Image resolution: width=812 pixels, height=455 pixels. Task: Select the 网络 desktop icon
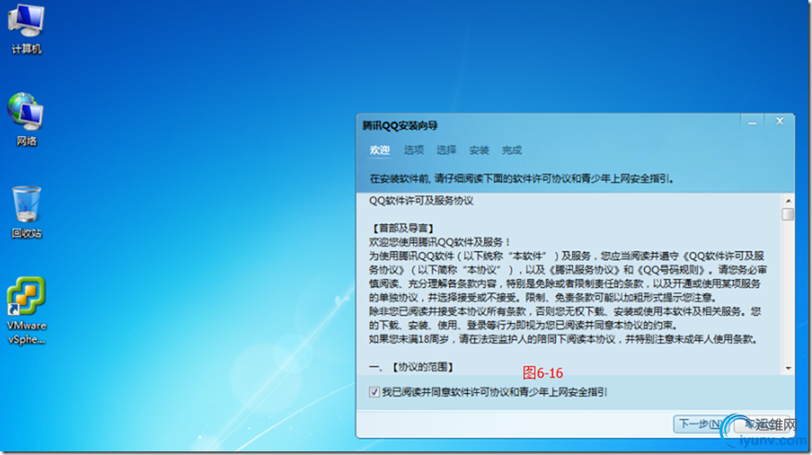coord(26,119)
